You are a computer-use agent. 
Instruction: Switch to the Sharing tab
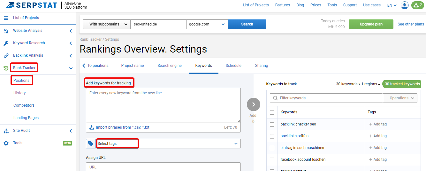click(x=262, y=66)
